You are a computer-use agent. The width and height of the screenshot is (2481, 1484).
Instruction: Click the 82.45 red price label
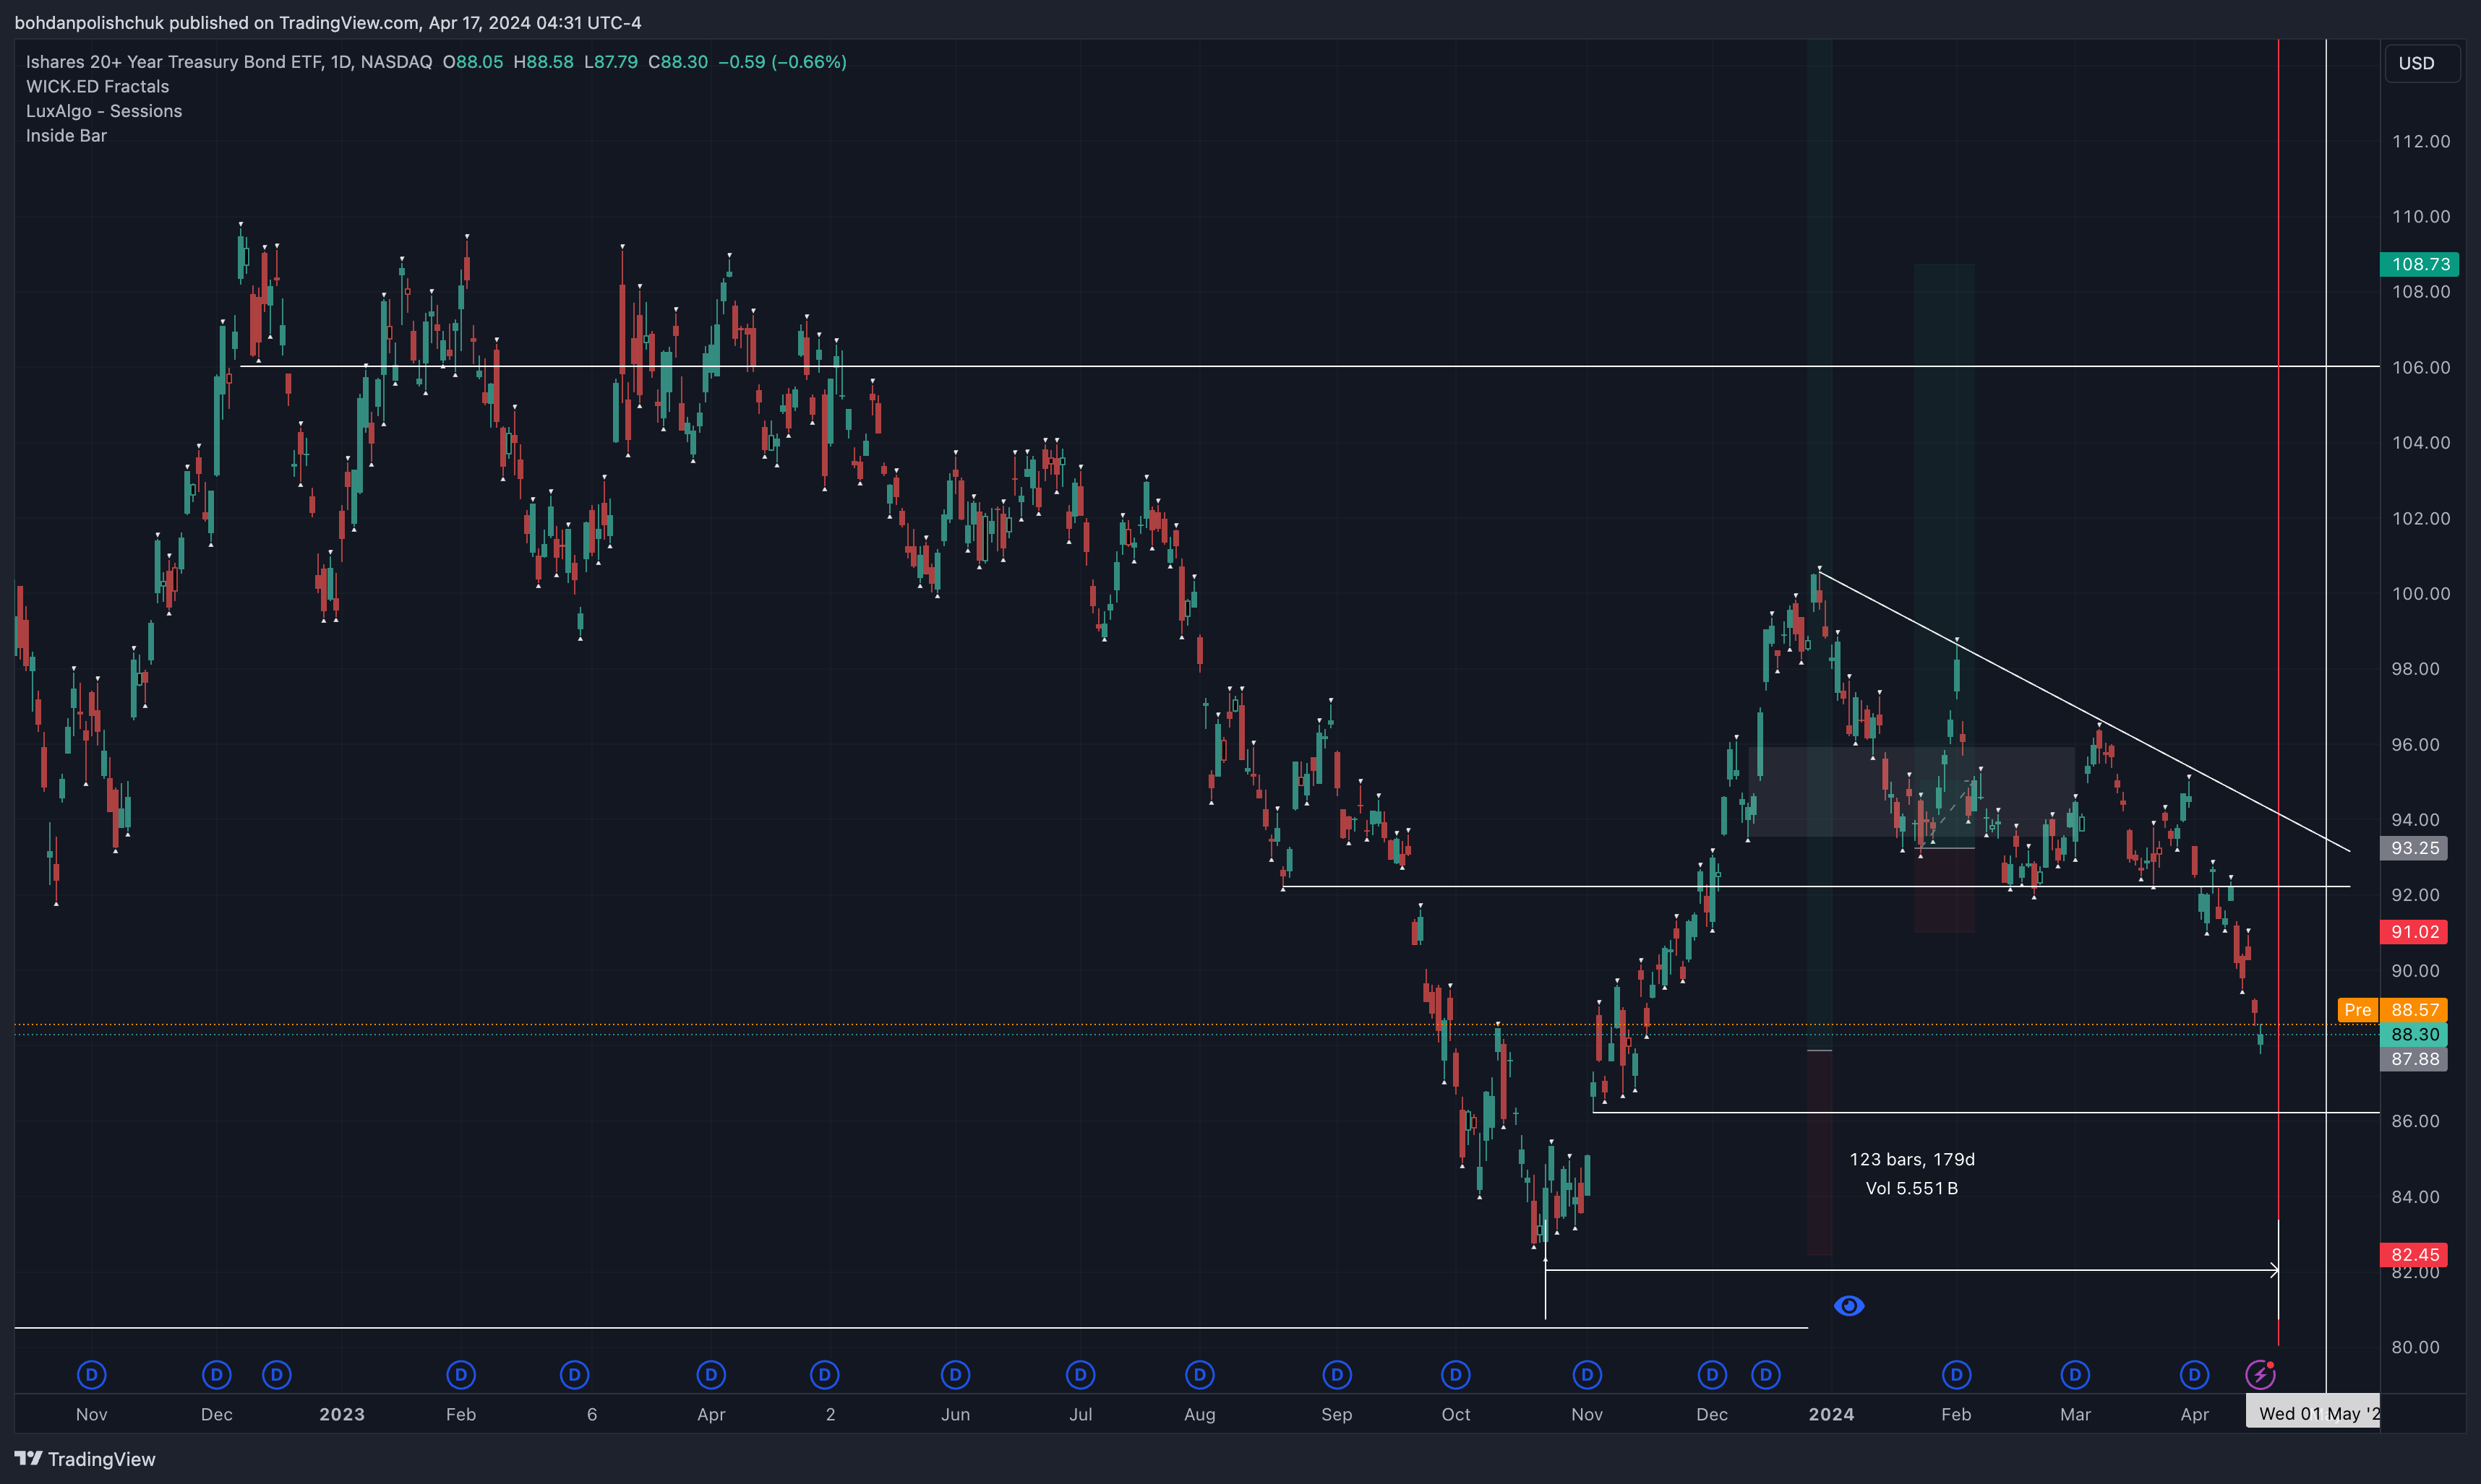pyautogui.click(x=2414, y=1255)
